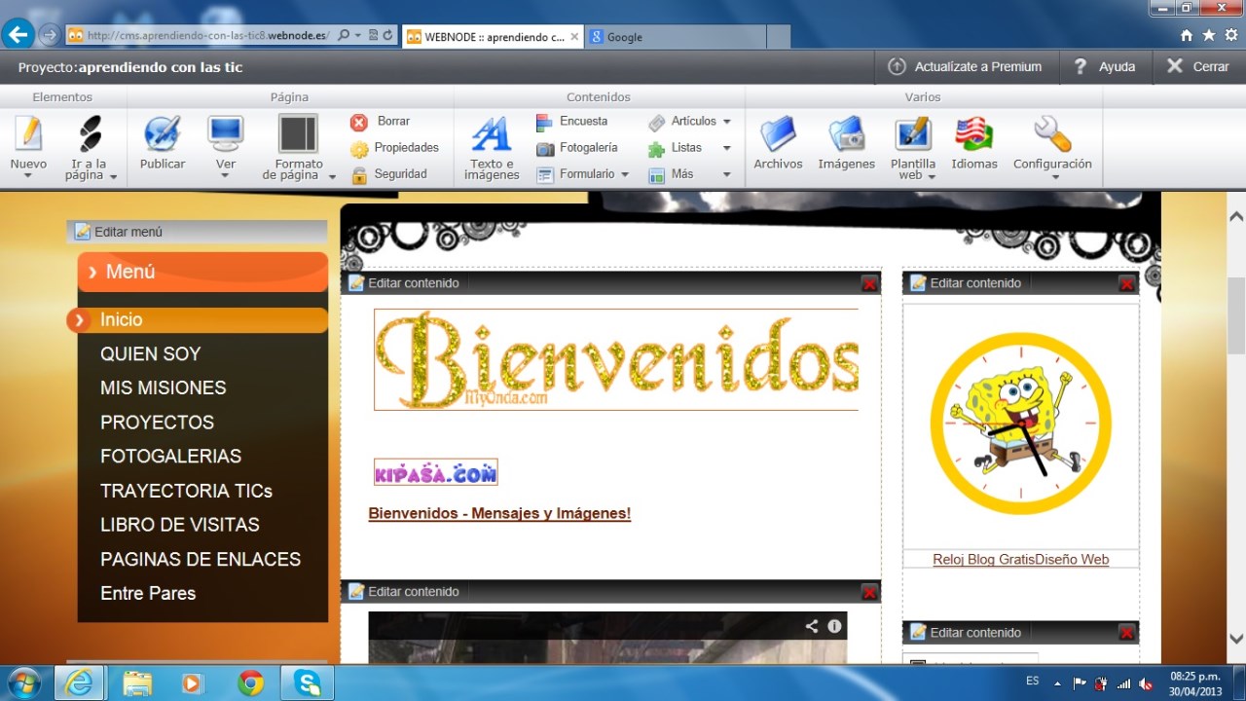Edit content of the Bienvenidos block
This screenshot has height=701, width=1246.
click(x=404, y=283)
